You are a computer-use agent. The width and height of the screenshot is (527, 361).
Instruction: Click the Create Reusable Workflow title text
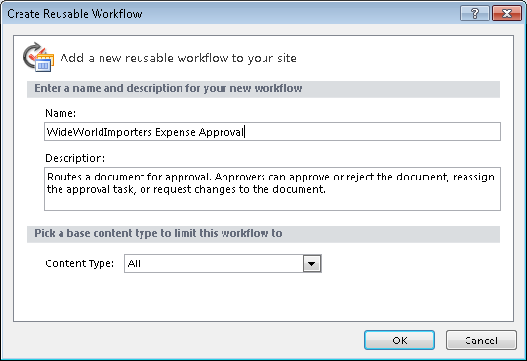click(x=74, y=14)
